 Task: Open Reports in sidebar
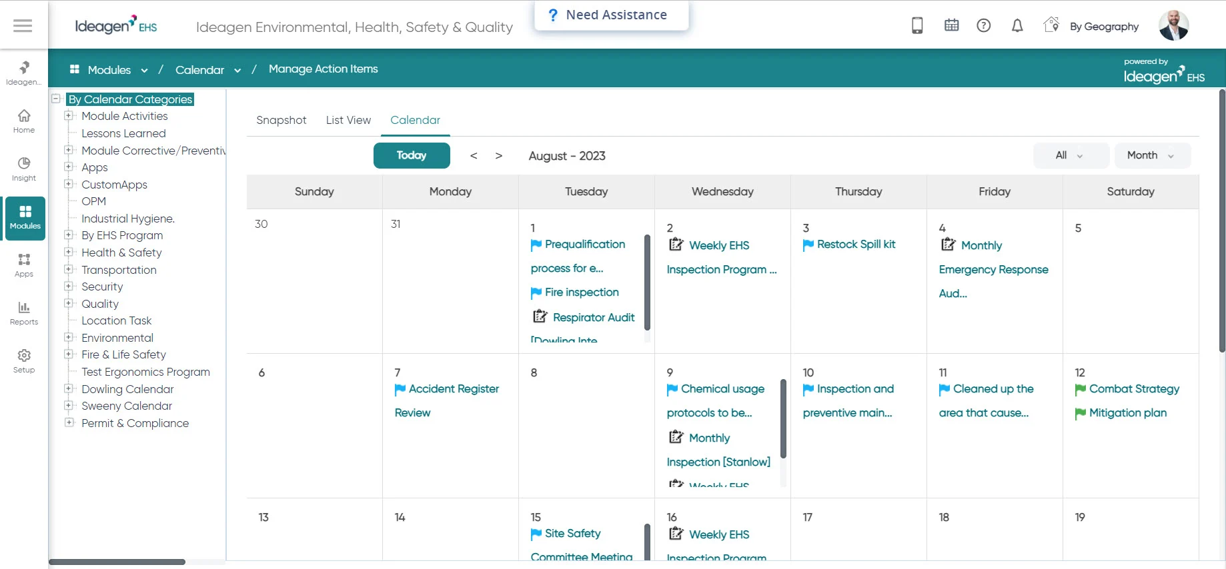(24, 313)
